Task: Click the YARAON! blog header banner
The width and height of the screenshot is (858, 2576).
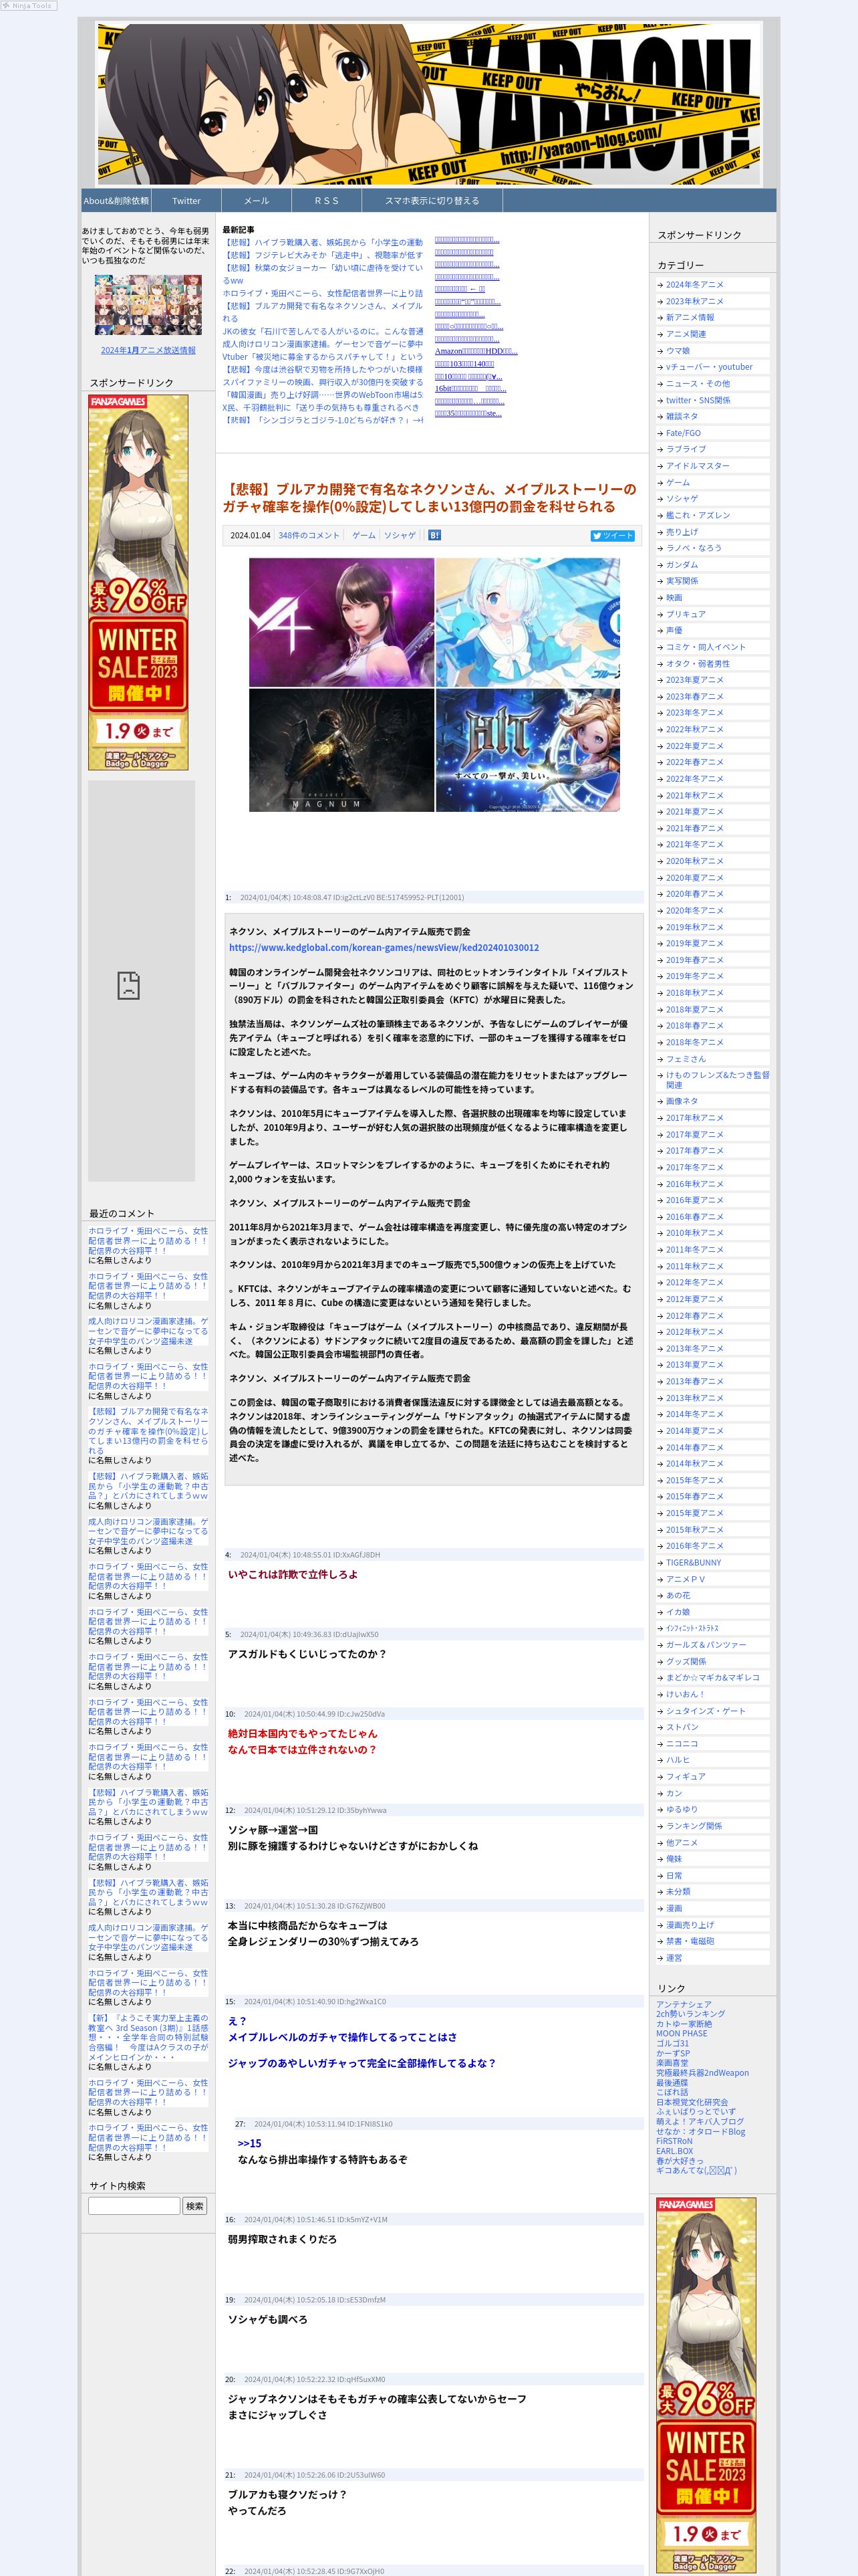Action: [430, 103]
